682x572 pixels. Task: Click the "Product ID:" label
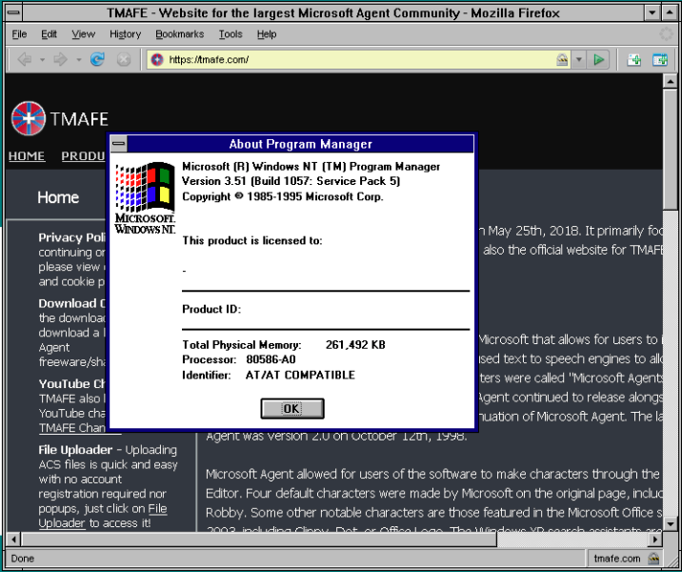click(x=211, y=309)
